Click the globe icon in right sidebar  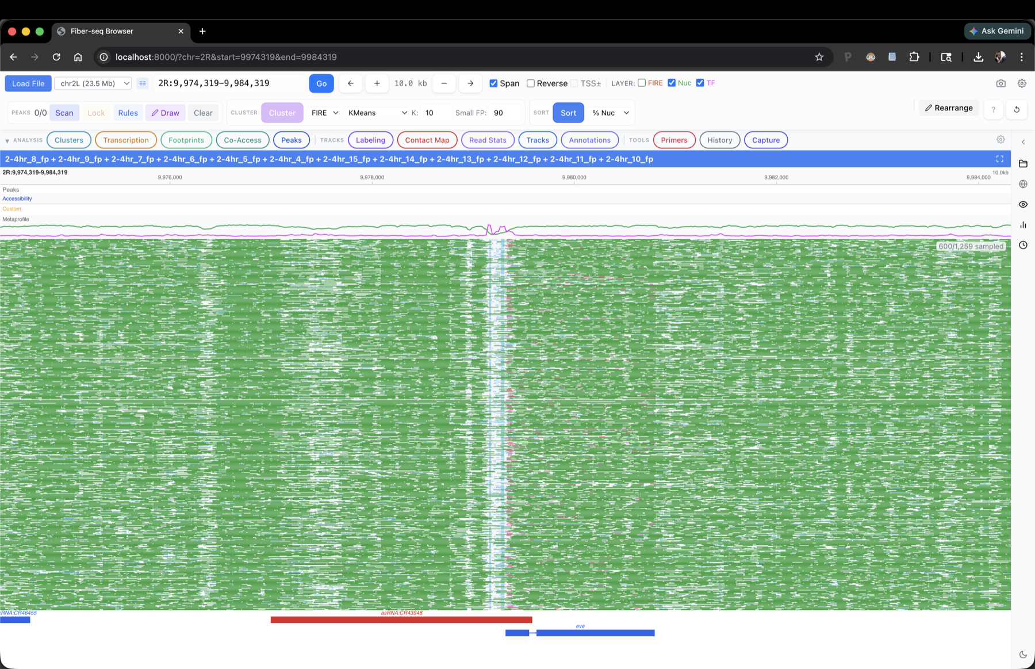tap(1023, 184)
